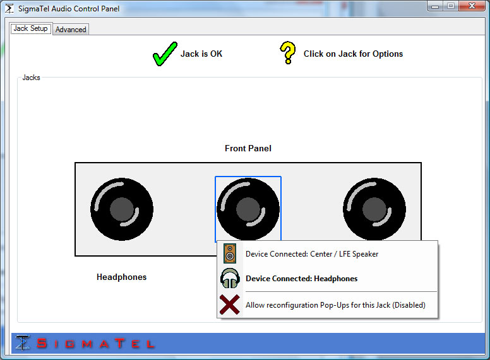Click the yellow question mark icon
This screenshot has height=360, width=490.
[x=287, y=53]
